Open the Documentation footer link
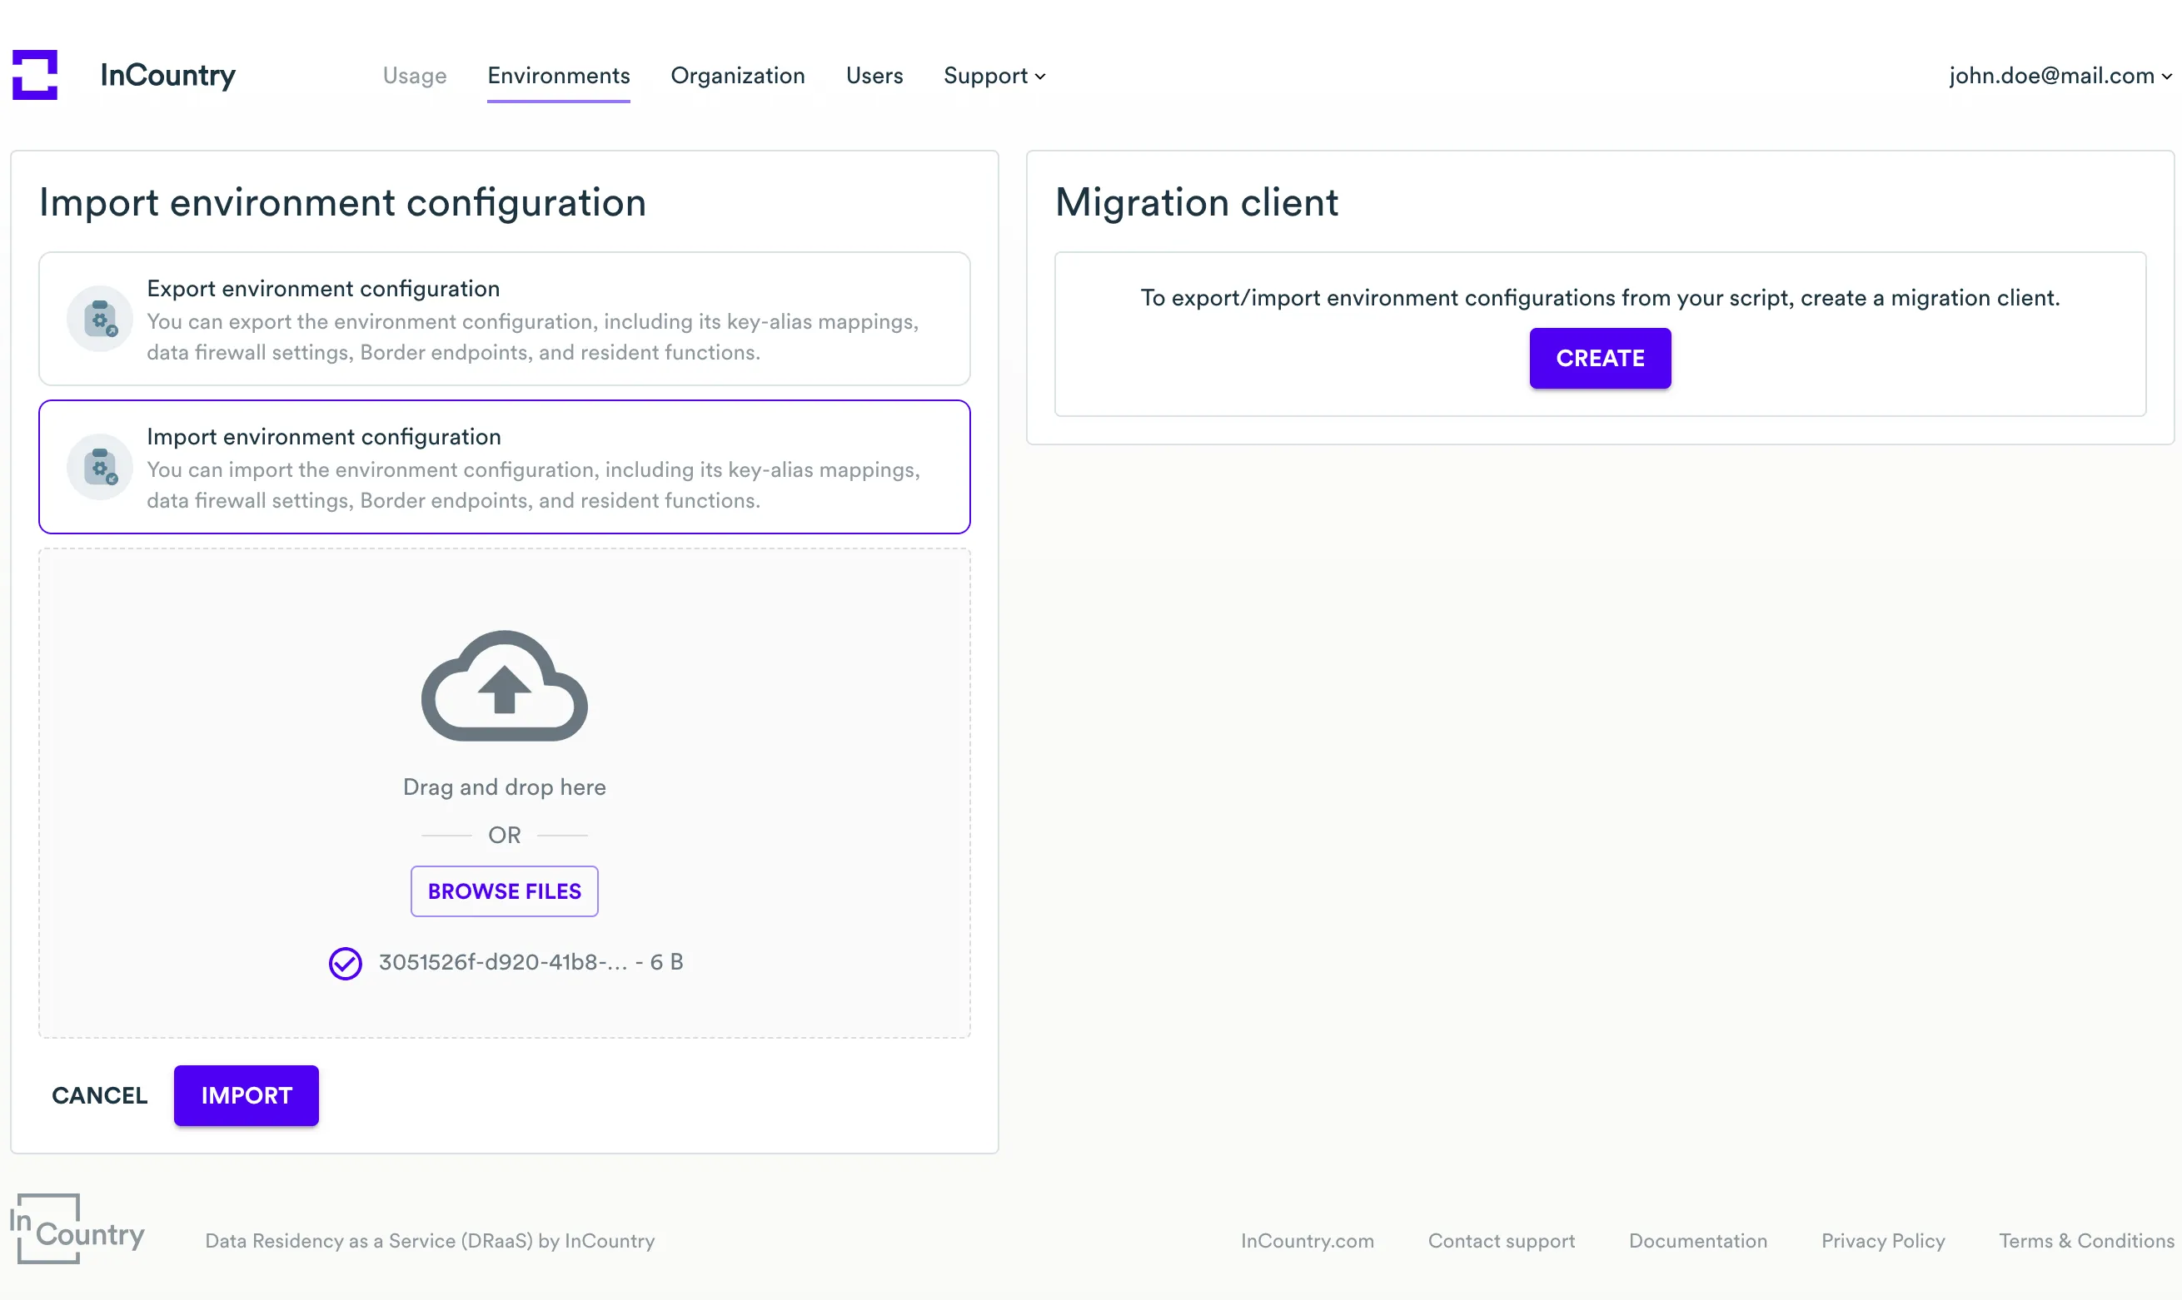This screenshot has height=1300, width=2182. coord(1697,1241)
